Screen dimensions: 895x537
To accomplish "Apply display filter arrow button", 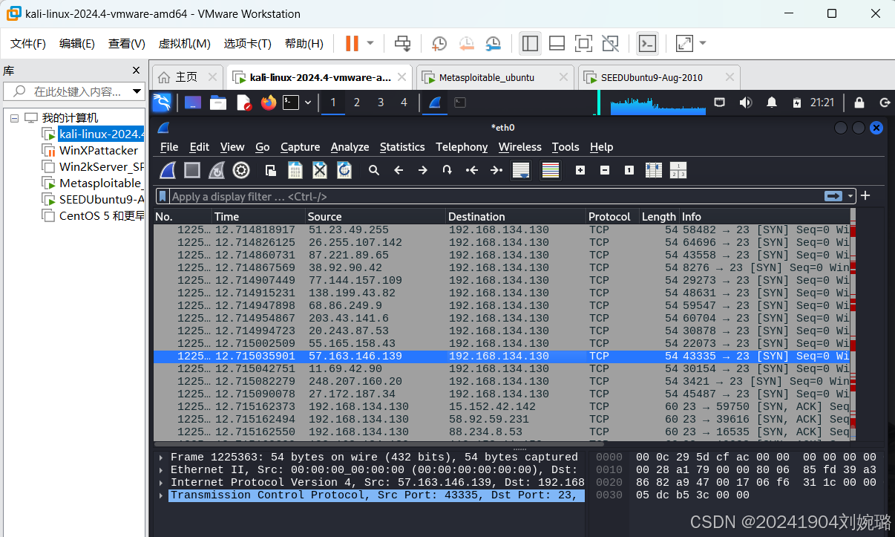I will pos(833,196).
